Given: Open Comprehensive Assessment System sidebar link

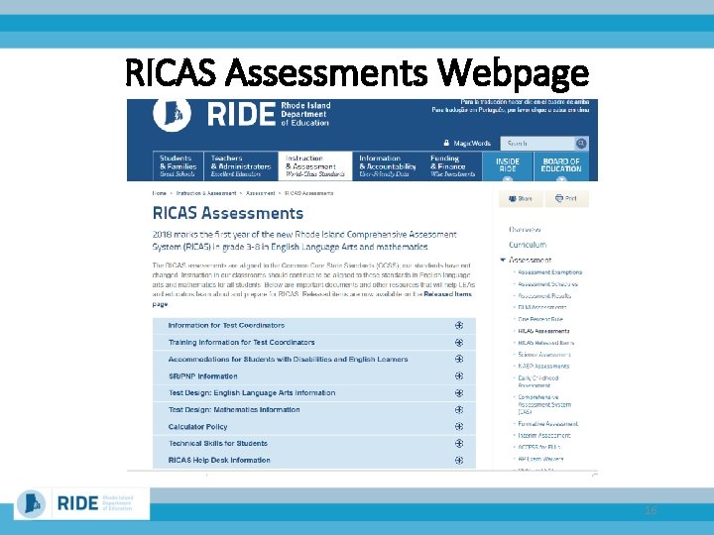Looking at the screenshot, I should [544, 404].
